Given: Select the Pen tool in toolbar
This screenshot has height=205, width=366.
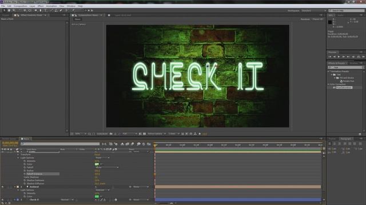Looking at the screenshot, I should [x=41, y=10].
